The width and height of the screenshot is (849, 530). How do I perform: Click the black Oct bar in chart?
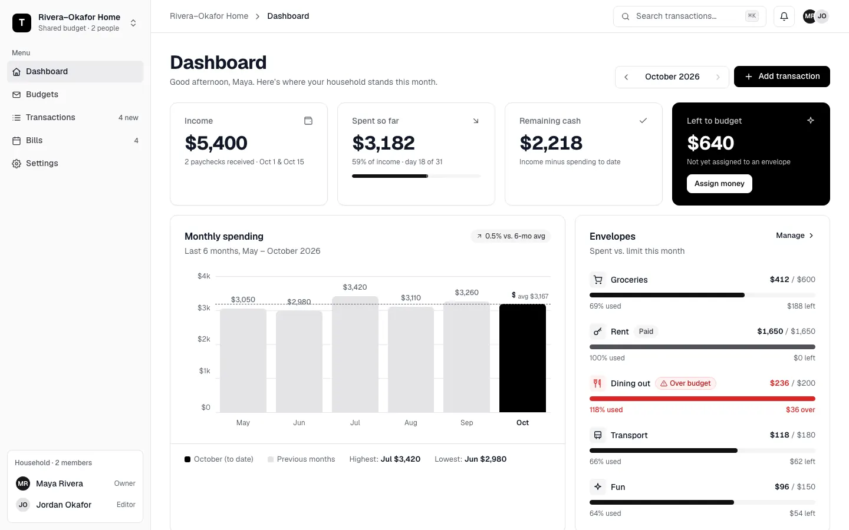tap(522, 358)
